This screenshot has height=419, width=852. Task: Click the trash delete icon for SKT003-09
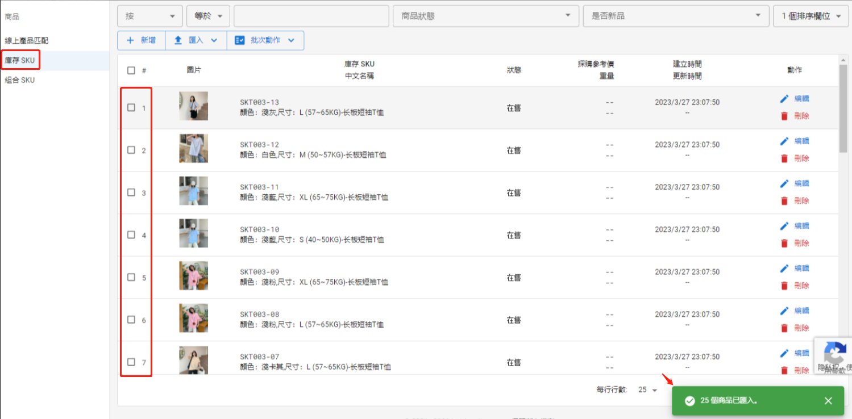(784, 286)
